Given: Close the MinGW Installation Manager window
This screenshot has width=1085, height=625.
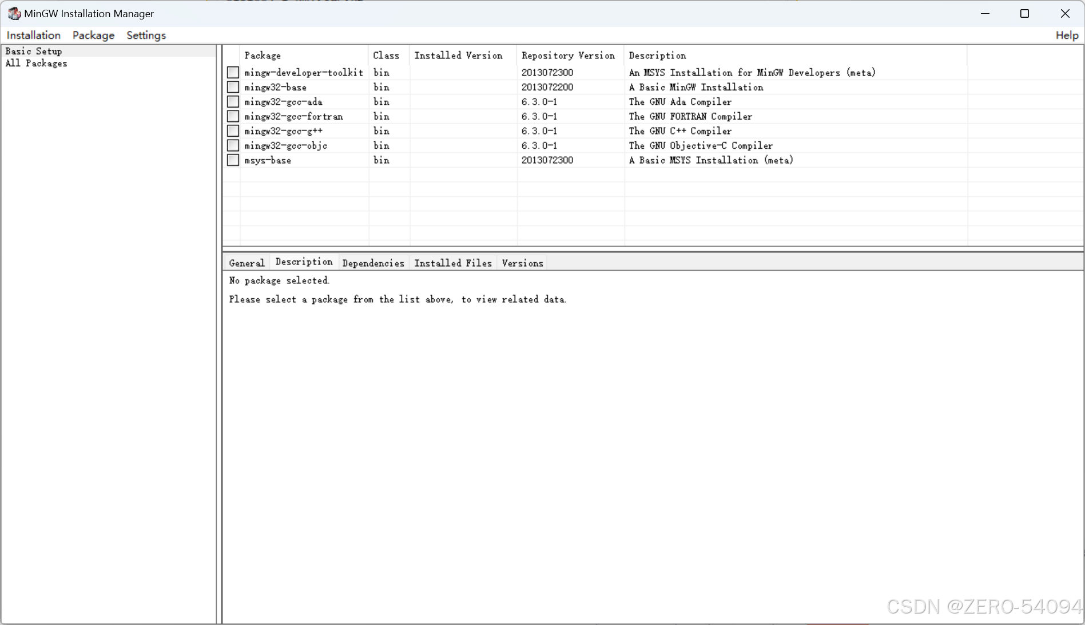Looking at the screenshot, I should 1064,13.
